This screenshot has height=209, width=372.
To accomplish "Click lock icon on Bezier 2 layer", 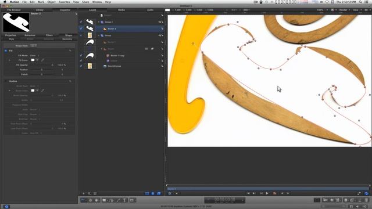I will 162,28.
